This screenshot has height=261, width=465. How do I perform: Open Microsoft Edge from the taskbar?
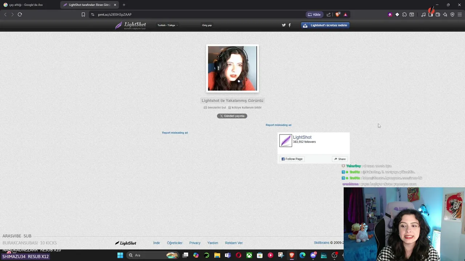pyautogui.click(x=302, y=255)
